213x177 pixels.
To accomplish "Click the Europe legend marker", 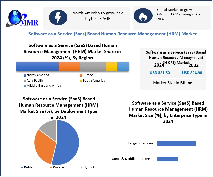I will [x=81, y=75].
